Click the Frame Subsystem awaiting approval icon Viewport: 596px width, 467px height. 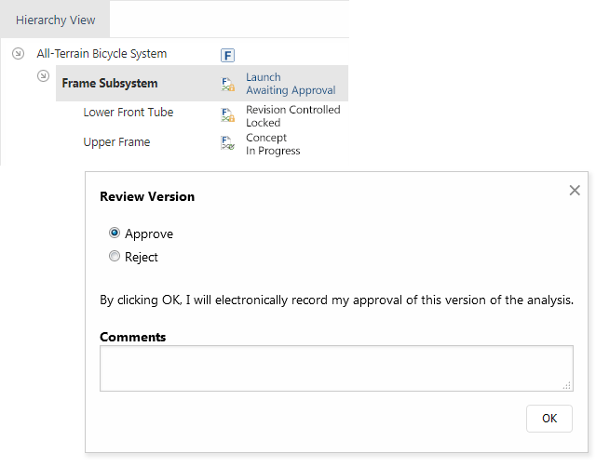click(x=227, y=84)
